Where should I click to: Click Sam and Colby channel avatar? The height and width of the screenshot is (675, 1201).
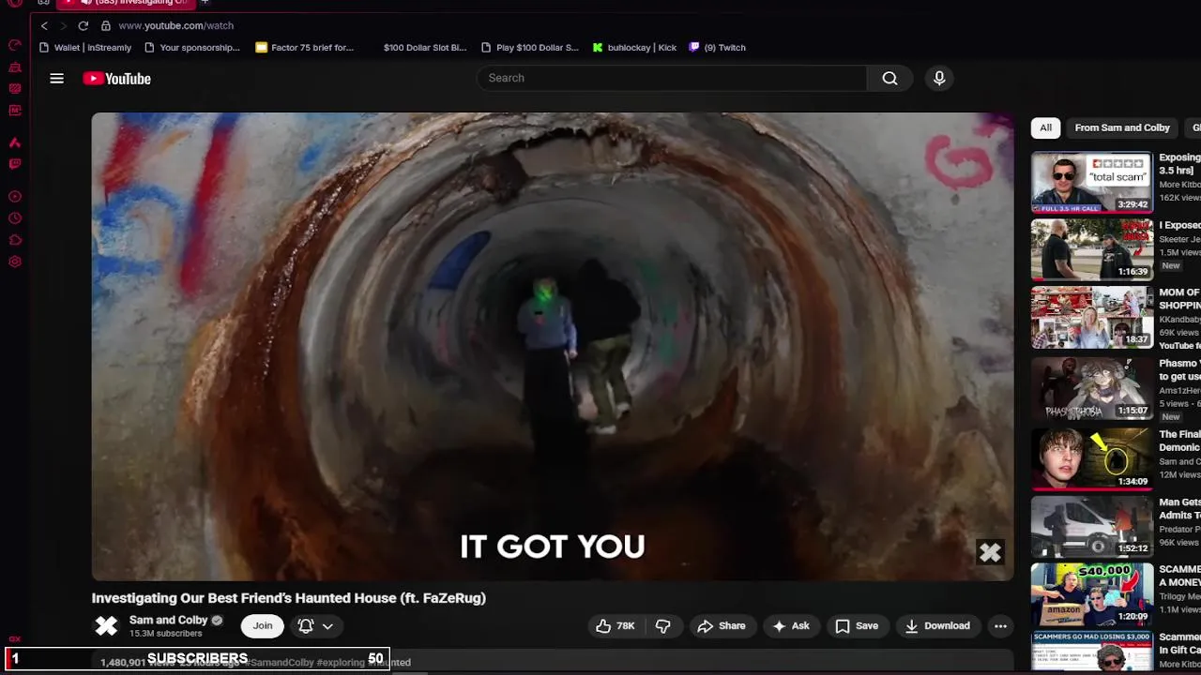[106, 626]
